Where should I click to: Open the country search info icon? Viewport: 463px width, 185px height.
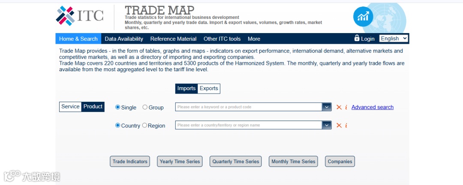tap(346, 125)
